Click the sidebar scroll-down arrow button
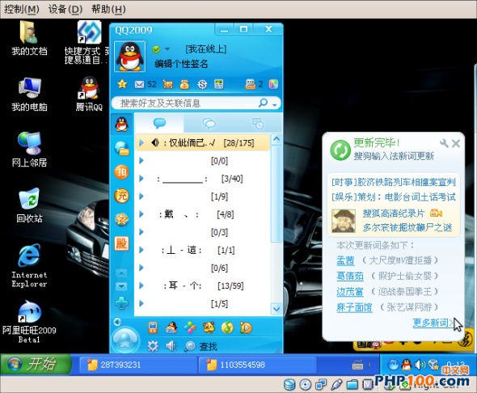 pyautogui.click(x=121, y=286)
